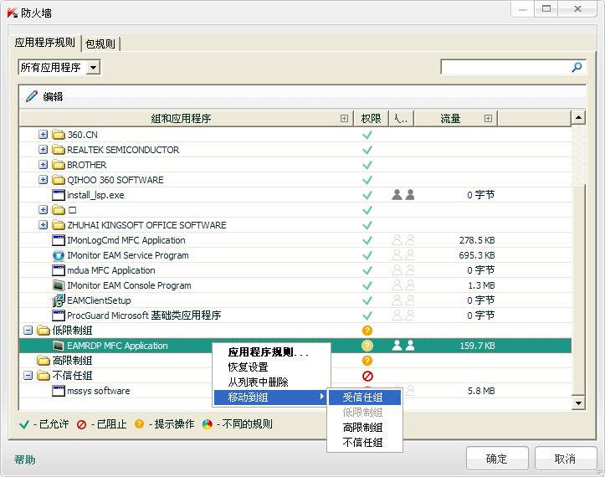The height and width of the screenshot is (477, 605).
Task: Click the Kaspersky logo in title bar
Action: [13, 13]
